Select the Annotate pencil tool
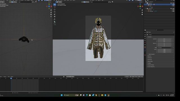180x101 pixels. point(55,19)
